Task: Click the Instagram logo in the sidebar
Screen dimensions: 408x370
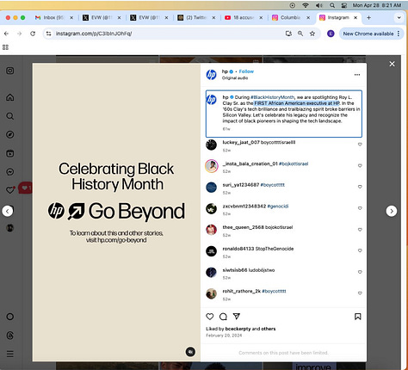Action: click(x=10, y=71)
